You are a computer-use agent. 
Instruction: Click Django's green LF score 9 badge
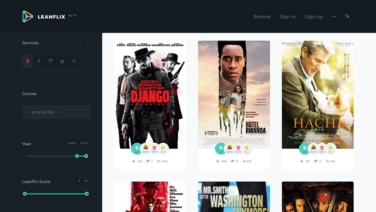tap(137, 148)
